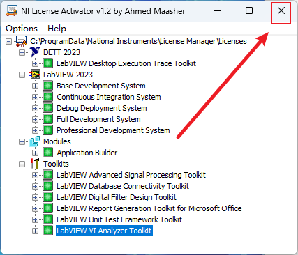
Task: Select the DETT 2023 row
Action: tap(61, 52)
